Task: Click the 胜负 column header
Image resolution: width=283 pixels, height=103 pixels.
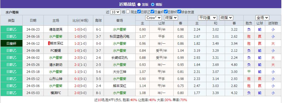Action: tap(249, 23)
